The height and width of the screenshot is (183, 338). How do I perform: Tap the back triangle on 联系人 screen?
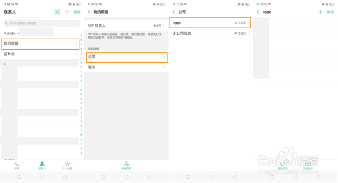pos(65,177)
